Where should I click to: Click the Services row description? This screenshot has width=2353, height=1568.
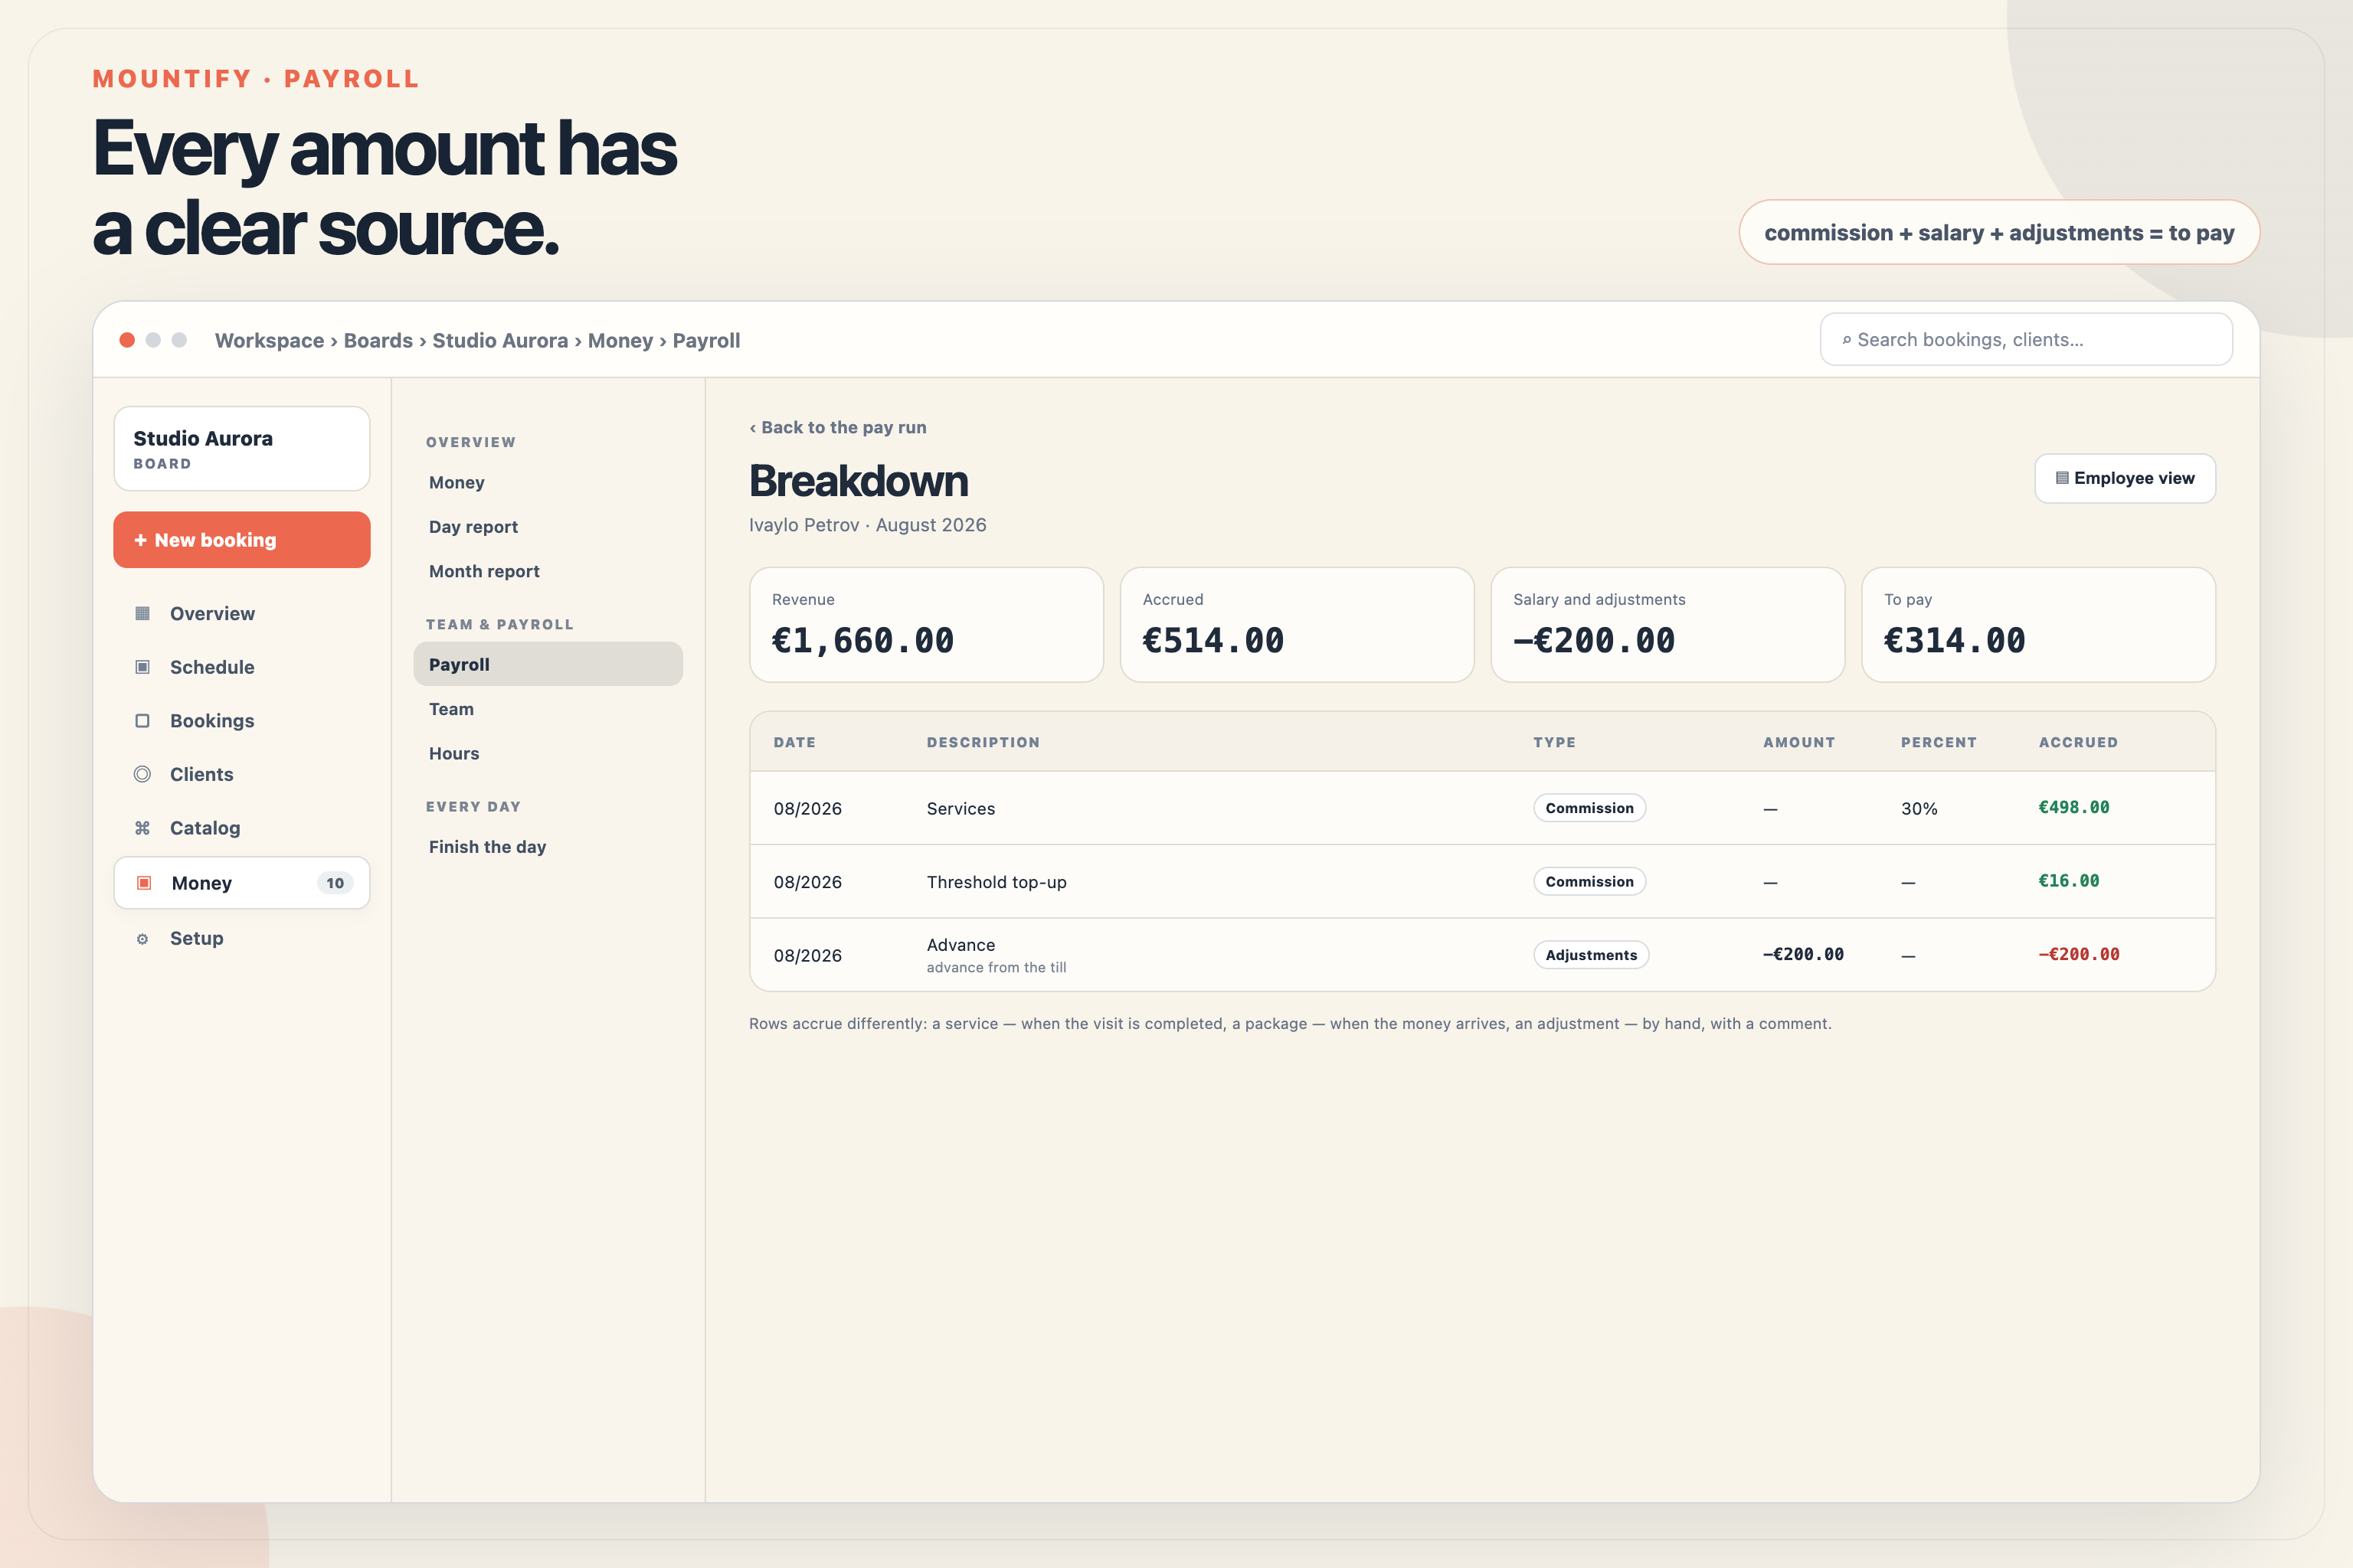click(x=961, y=808)
